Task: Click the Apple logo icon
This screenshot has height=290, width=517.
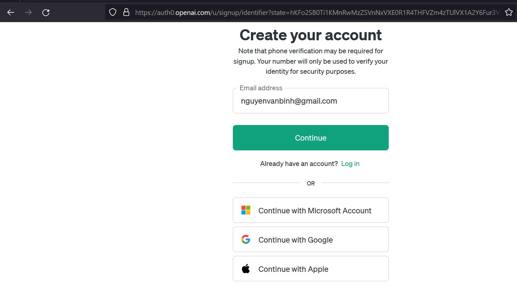Action: 246,269
